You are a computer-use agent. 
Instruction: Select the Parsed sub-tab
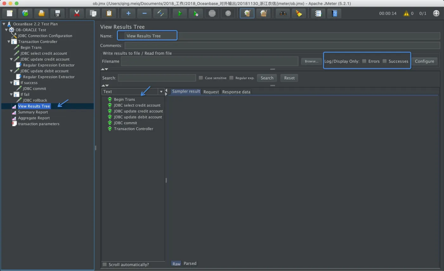190,263
